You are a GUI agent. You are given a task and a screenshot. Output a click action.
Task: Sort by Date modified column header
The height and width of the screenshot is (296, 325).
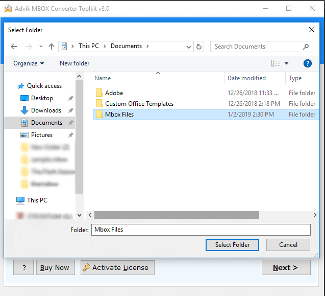click(x=246, y=78)
